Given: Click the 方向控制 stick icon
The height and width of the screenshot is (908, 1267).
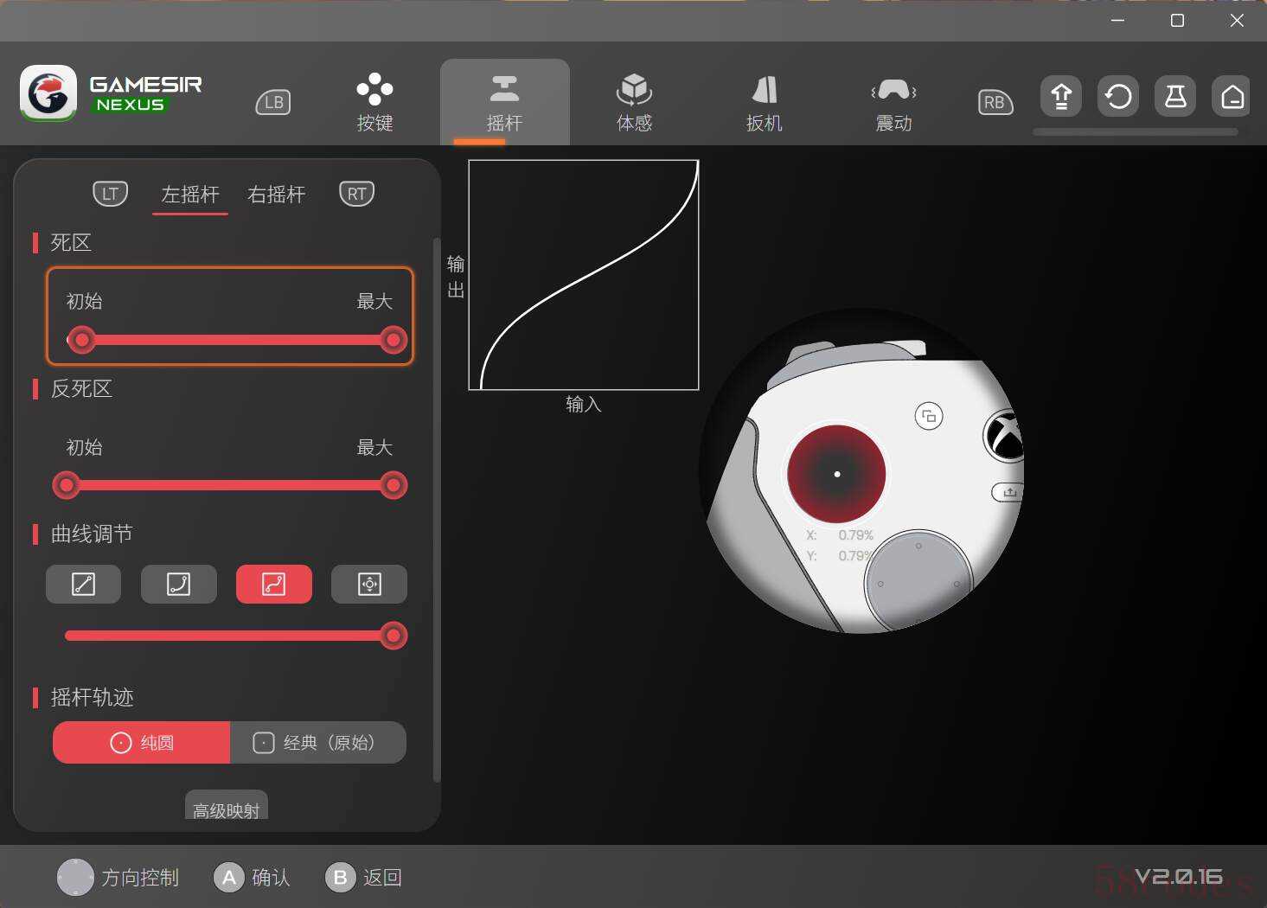Looking at the screenshot, I should point(75,877).
